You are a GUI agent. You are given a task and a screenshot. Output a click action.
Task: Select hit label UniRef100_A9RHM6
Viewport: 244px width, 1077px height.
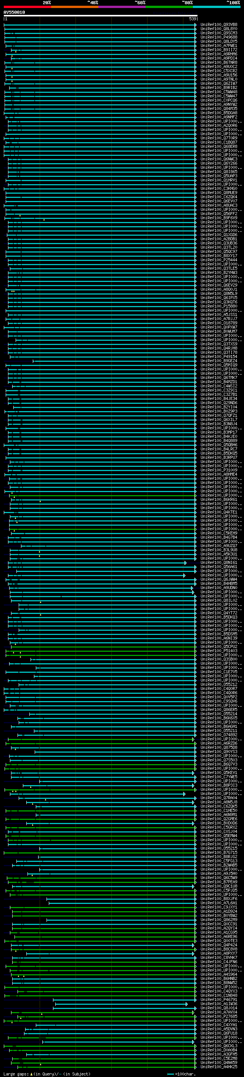(x=219, y=54)
